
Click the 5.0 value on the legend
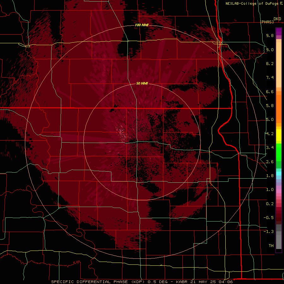270,120
